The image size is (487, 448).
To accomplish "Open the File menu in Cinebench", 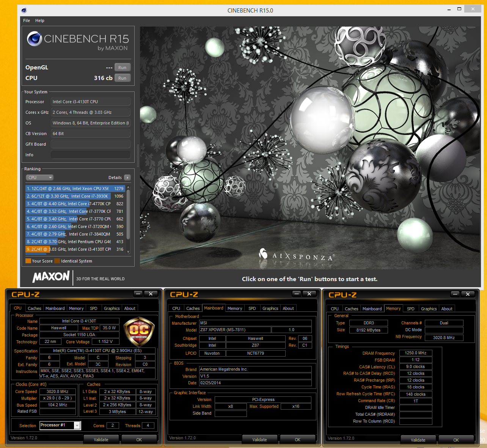I will coord(27,20).
